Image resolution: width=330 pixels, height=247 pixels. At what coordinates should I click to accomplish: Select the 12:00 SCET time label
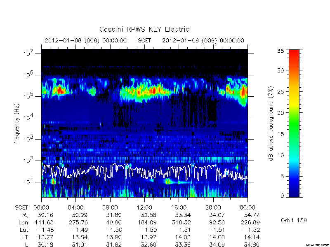[144, 208]
